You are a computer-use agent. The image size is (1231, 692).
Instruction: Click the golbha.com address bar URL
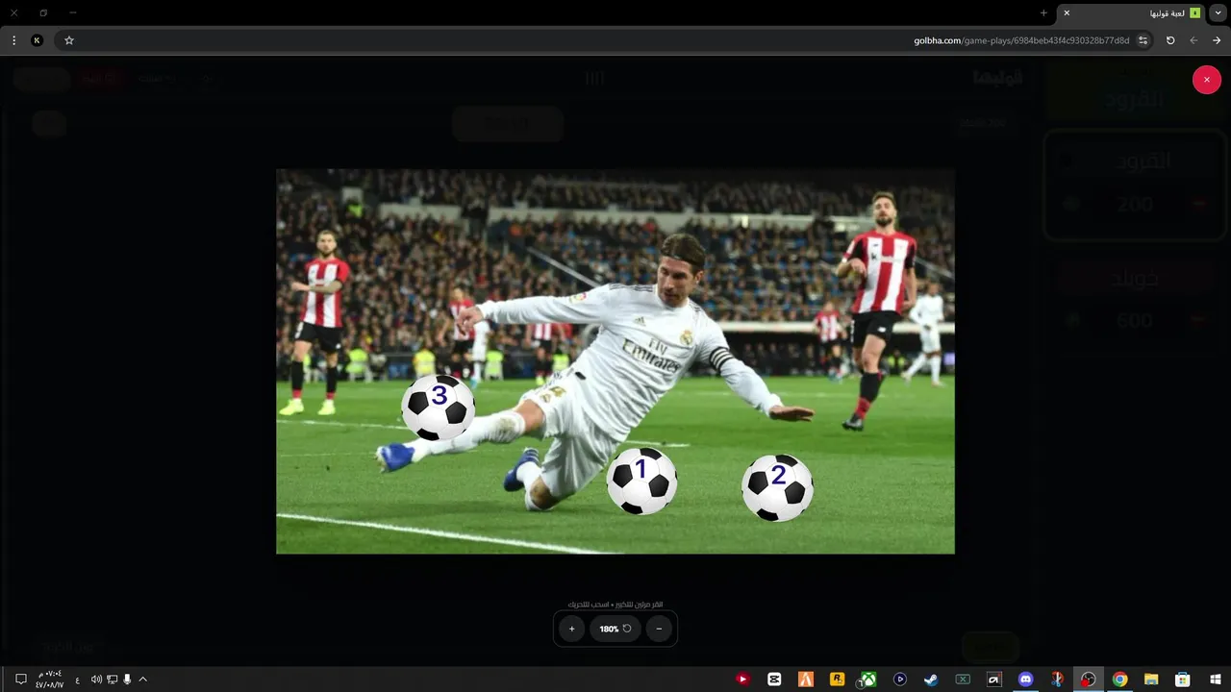1021,40
